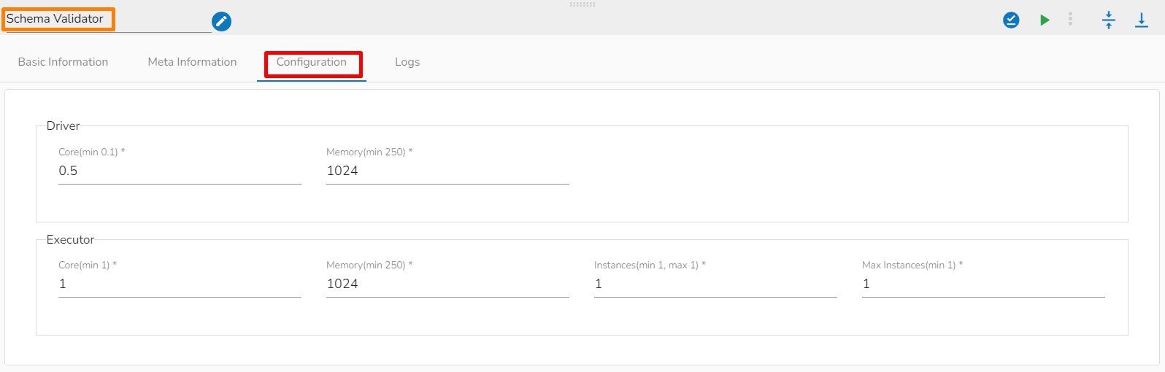The height and width of the screenshot is (372, 1165).
Task: Focus the Driver Core input field
Action: click(x=180, y=171)
